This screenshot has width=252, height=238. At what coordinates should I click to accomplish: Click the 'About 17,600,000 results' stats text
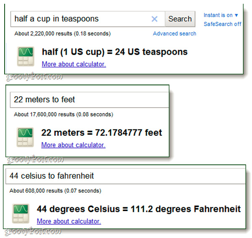pyautogui.click(x=63, y=114)
